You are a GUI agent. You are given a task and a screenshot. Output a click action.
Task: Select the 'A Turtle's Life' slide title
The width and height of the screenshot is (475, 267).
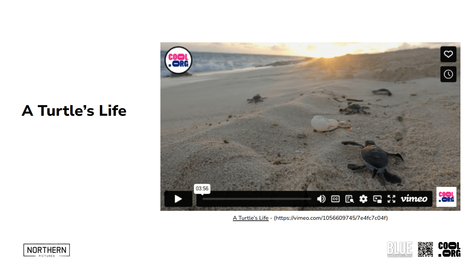[74, 111]
